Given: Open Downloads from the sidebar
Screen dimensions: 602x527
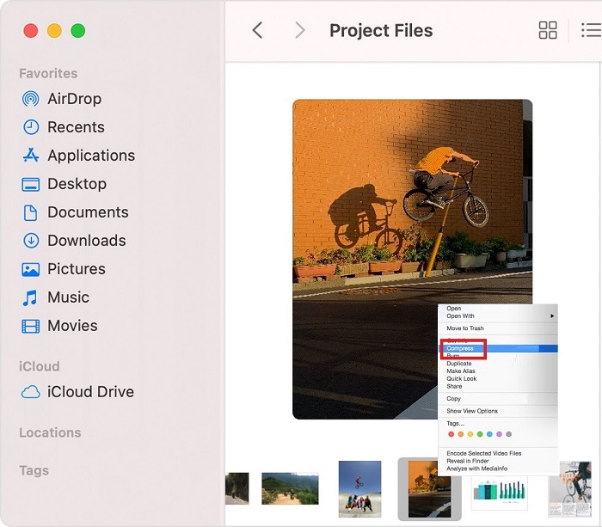Looking at the screenshot, I should pyautogui.click(x=74, y=241).
